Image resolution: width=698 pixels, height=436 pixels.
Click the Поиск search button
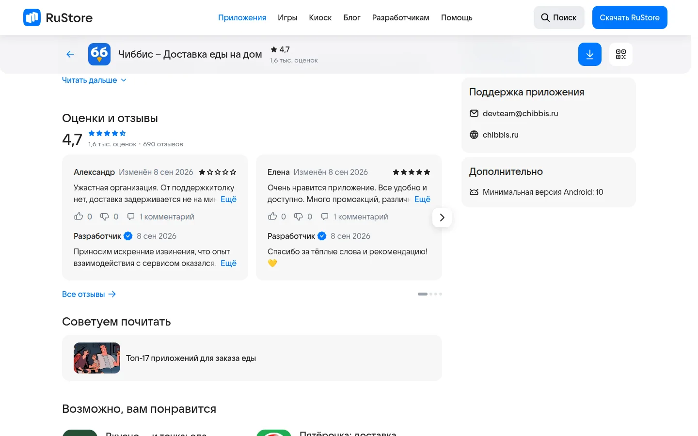(x=559, y=17)
